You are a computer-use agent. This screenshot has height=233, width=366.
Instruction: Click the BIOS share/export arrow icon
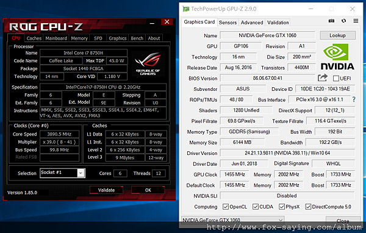click(x=323, y=77)
